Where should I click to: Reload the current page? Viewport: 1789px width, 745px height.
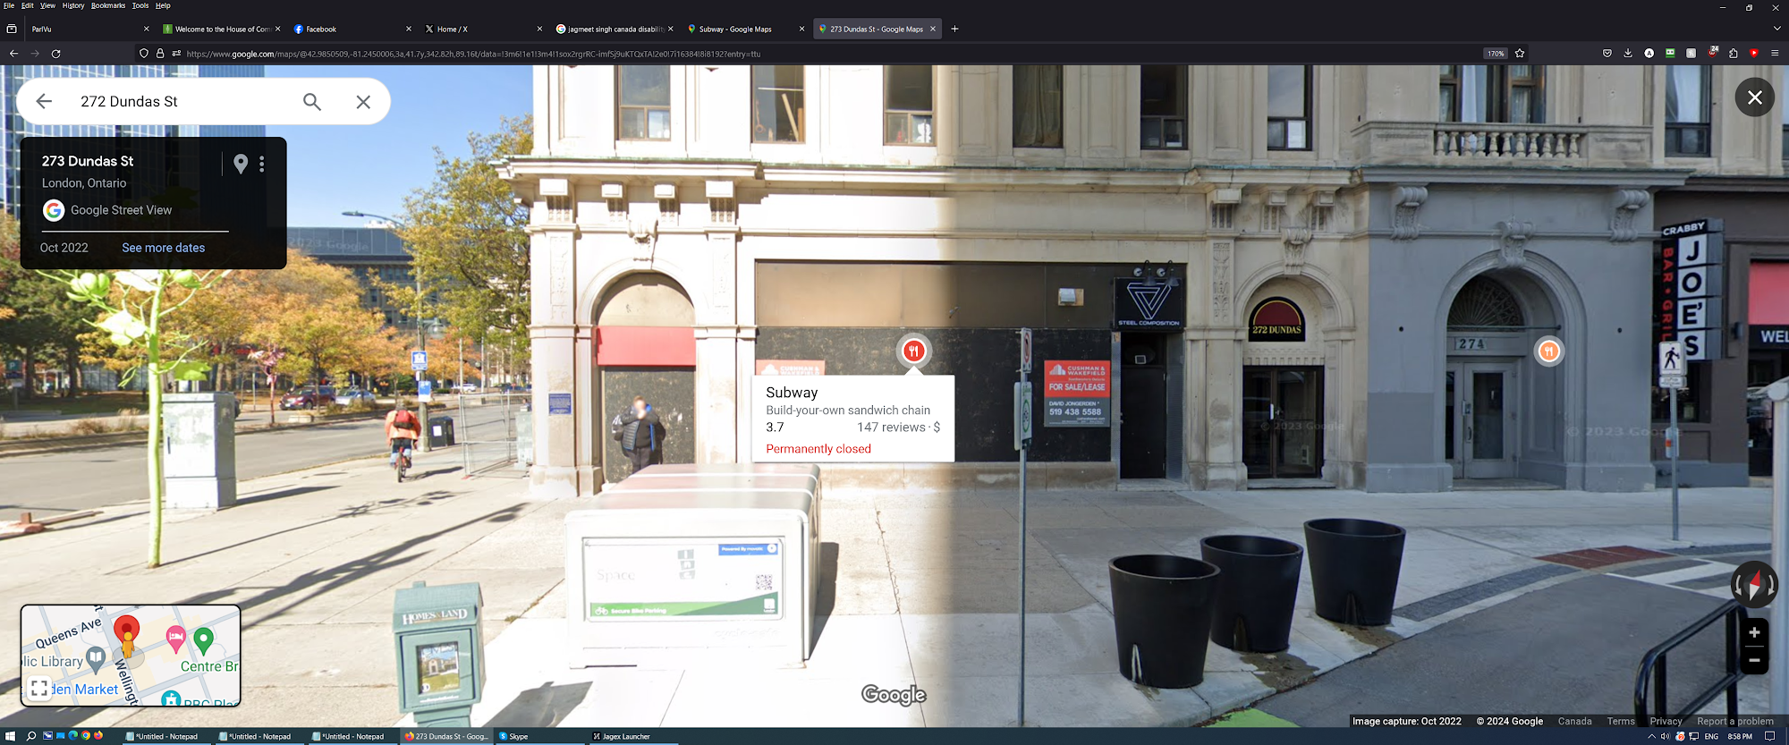click(x=55, y=54)
